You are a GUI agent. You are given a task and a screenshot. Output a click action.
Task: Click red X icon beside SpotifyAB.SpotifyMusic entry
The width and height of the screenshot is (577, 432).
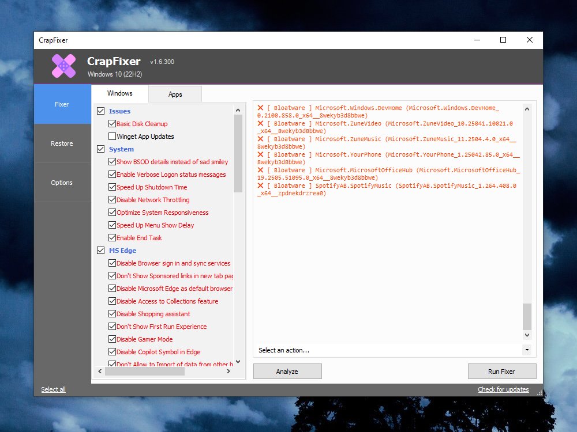point(260,185)
